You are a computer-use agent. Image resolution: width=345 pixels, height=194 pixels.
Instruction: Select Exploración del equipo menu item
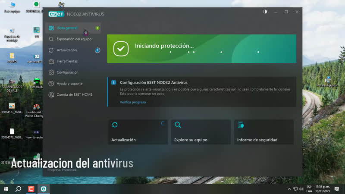73,39
